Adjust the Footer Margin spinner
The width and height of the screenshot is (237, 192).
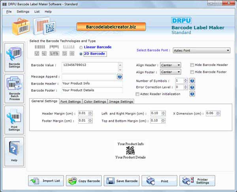tap(90, 120)
